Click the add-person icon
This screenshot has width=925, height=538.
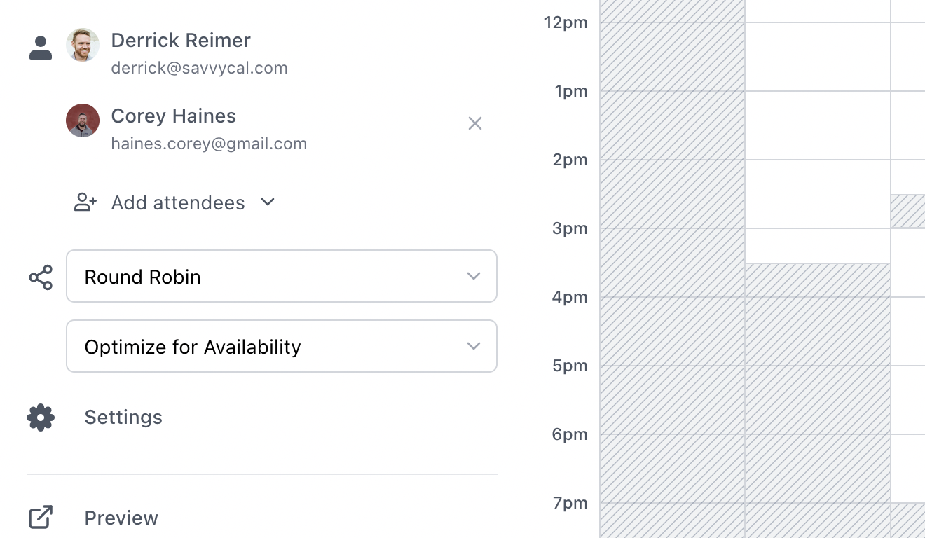[85, 202]
